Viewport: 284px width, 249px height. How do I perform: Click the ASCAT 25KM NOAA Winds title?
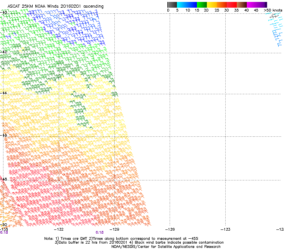point(55,6)
